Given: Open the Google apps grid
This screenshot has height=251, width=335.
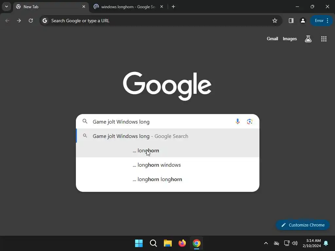Looking at the screenshot, I should (x=324, y=39).
